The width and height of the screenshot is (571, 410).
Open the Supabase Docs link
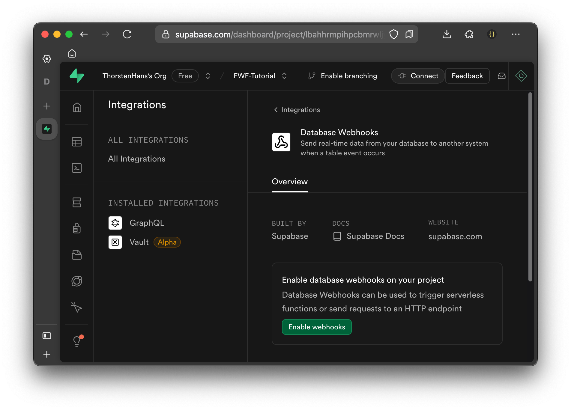click(x=375, y=236)
